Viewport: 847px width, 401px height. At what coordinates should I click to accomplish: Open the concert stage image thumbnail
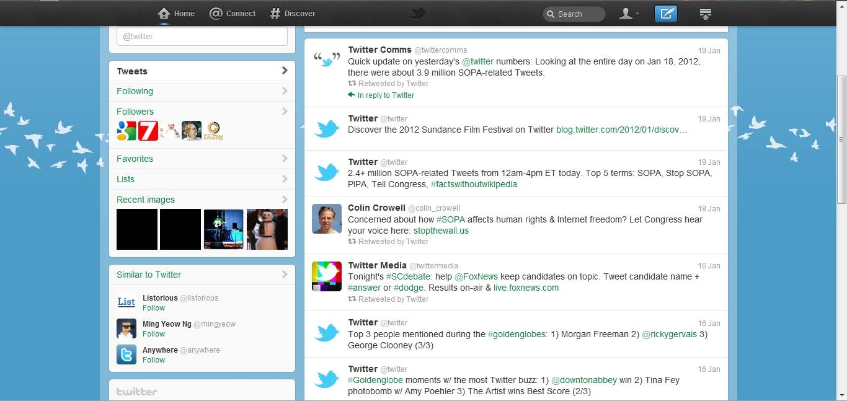click(x=224, y=229)
